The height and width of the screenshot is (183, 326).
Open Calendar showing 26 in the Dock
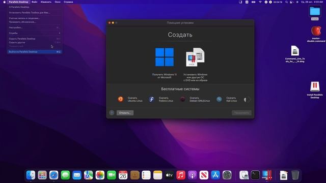[x=123, y=175]
